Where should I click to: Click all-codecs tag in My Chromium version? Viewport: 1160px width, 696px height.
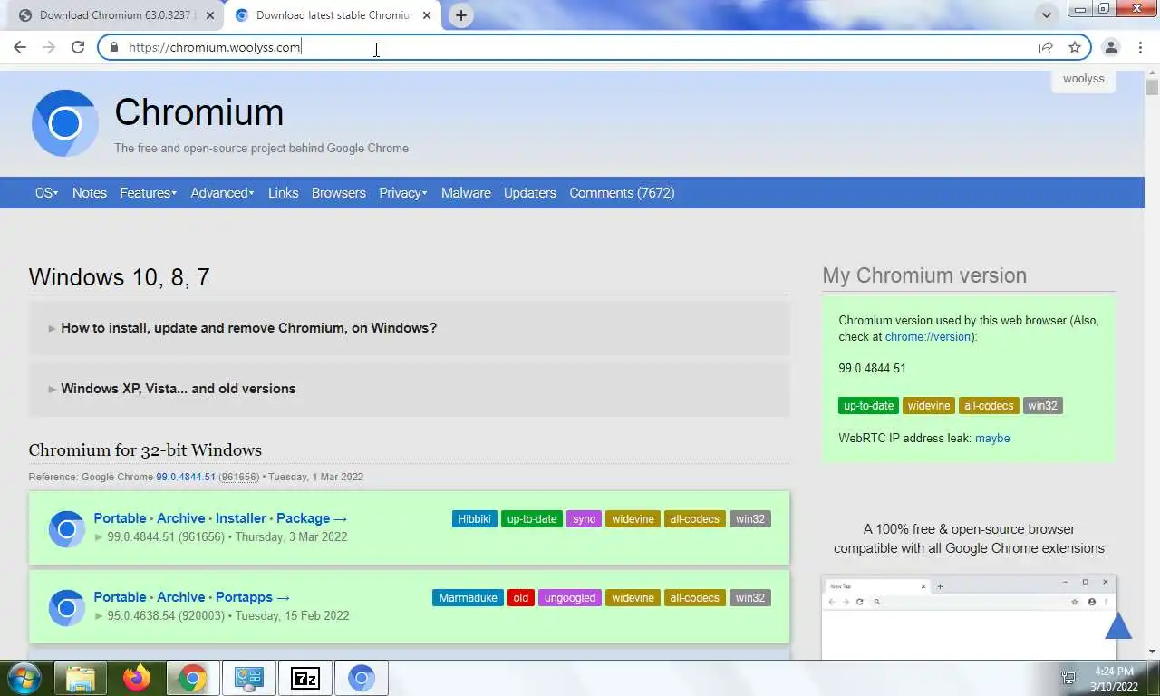(x=989, y=406)
